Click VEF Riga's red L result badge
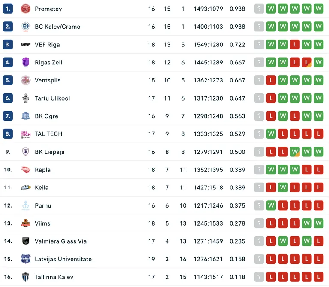Viewport: 329px width, 287px height. click(x=295, y=45)
